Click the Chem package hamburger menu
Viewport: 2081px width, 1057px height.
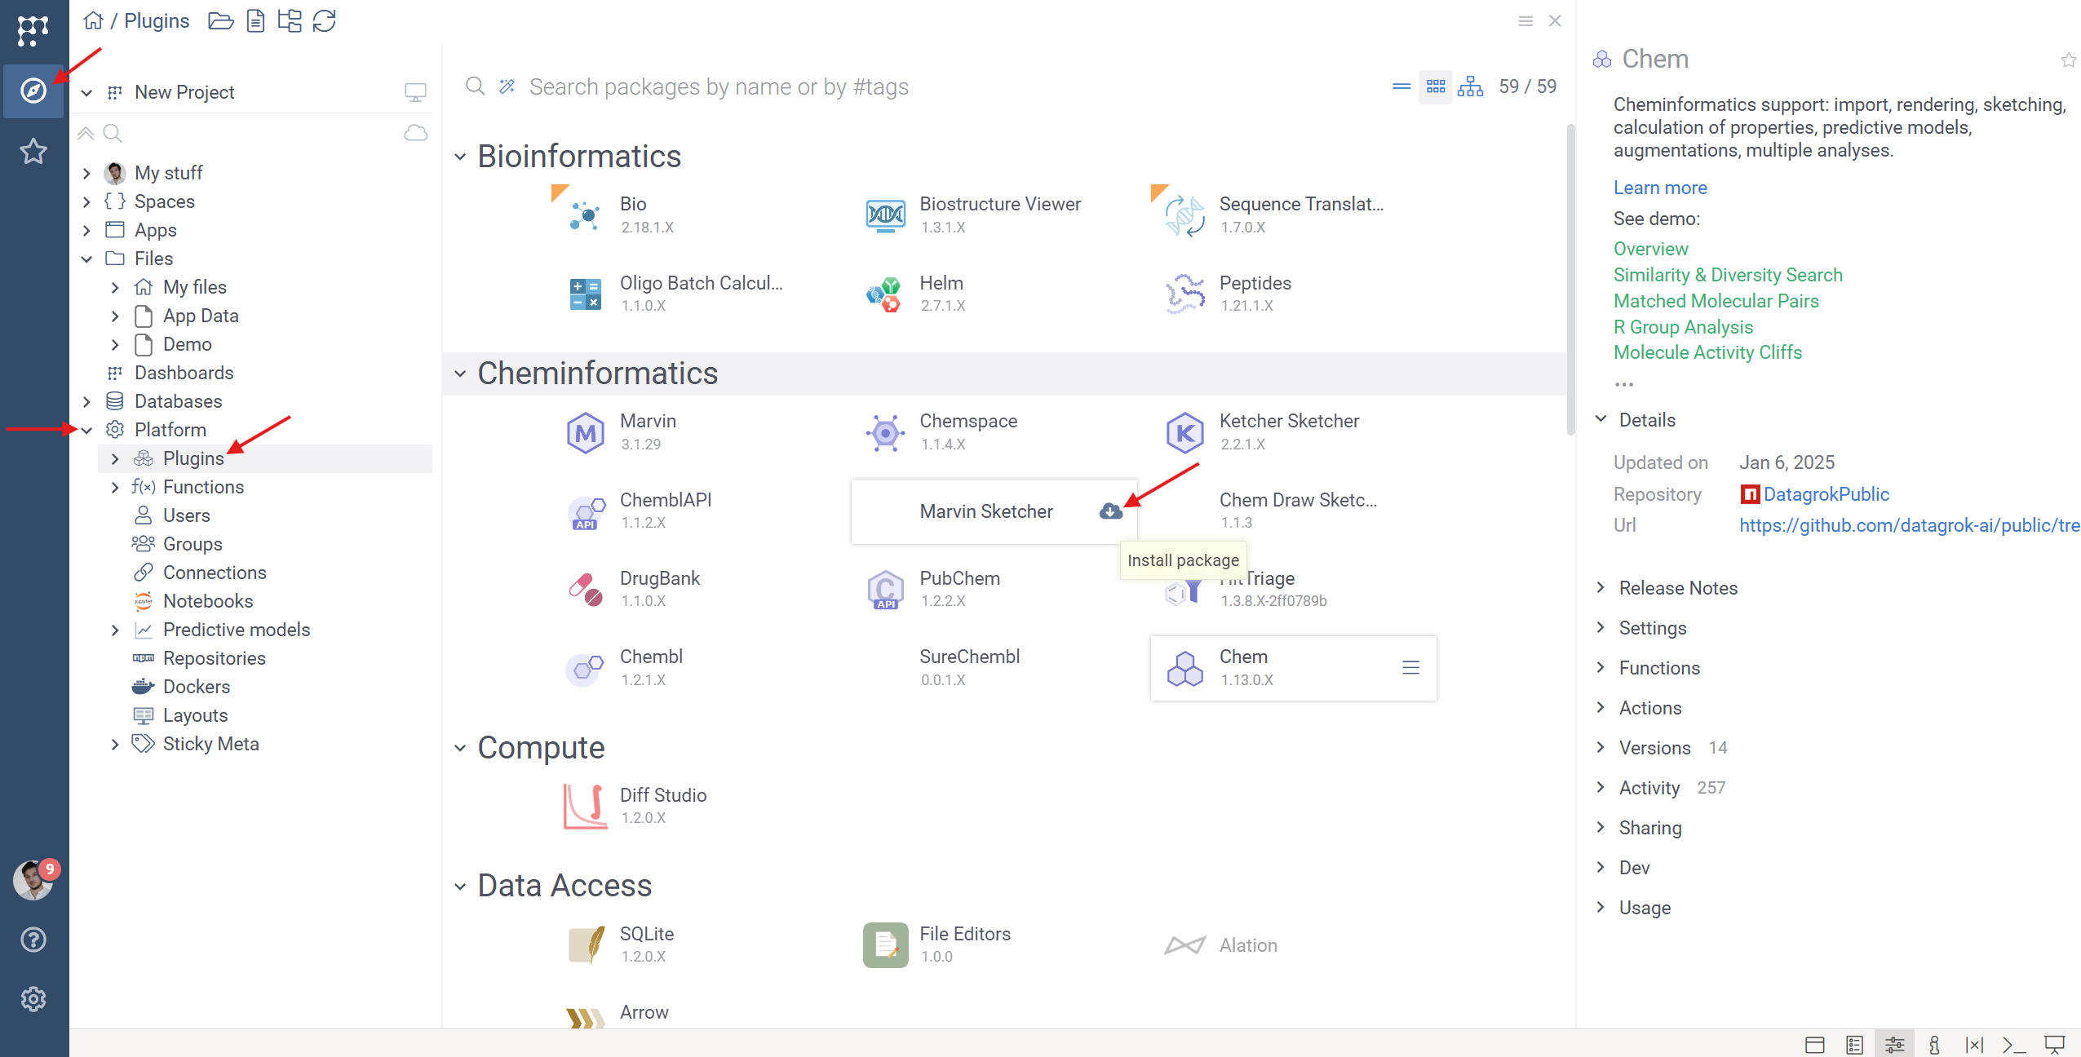[1410, 668]
